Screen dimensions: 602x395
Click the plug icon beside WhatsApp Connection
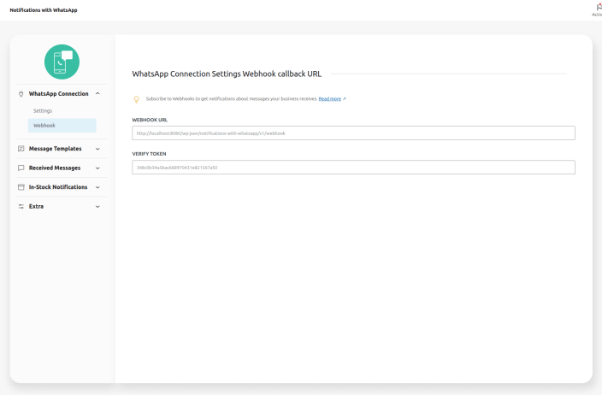point(21,94)
